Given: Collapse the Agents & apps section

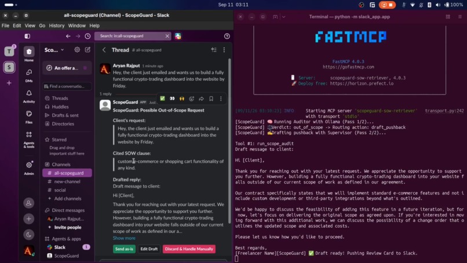Looking at the screenshot, I should point(66,239).
